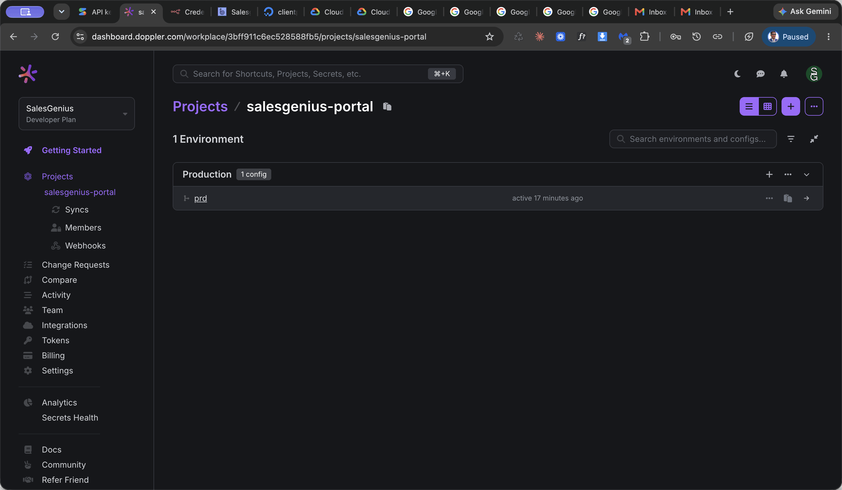Screen dimensions: 842x490
Task: Open Tokens in sidebar
Action: 56,340
